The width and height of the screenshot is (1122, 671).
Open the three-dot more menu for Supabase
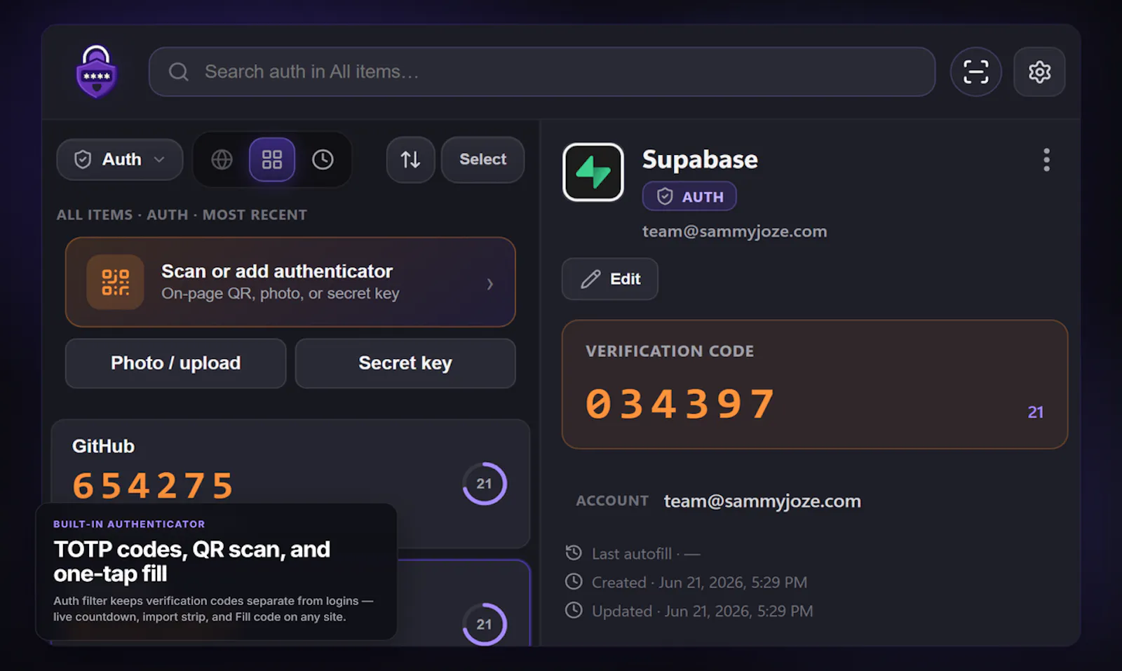coord(1046,160)
